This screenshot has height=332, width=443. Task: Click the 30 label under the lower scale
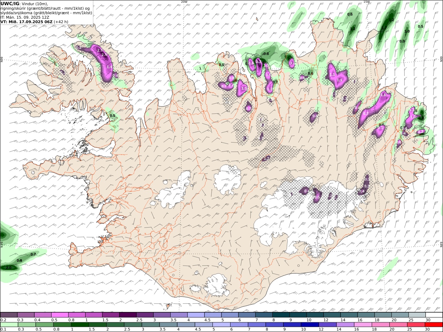pos(428,329)
